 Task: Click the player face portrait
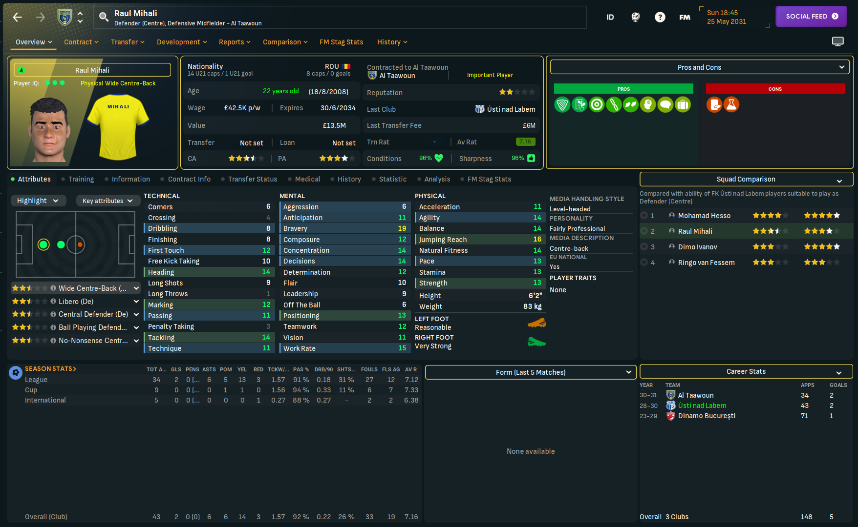click(48, 130)
